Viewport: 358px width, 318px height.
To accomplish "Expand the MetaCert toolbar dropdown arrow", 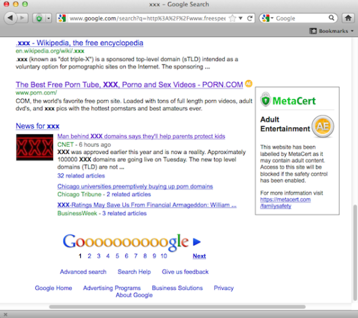I will click(48, 18).
